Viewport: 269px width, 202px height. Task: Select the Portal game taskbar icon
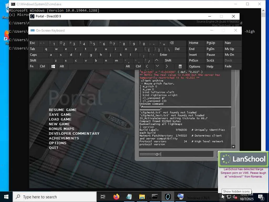pyautogui.click(x=168, y=197)
